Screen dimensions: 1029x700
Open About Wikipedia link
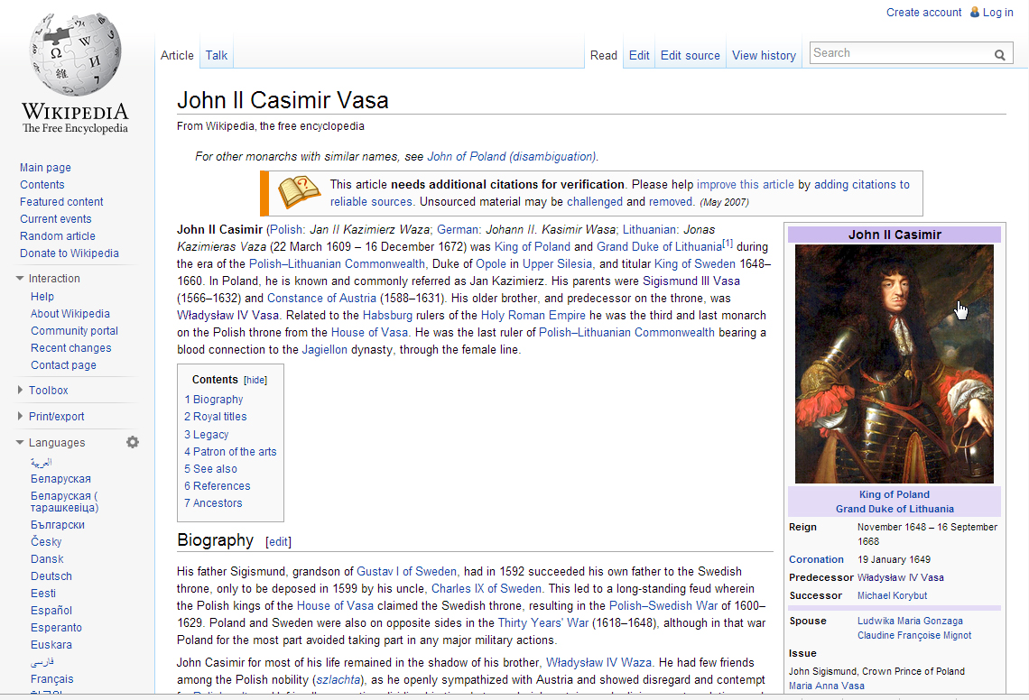pos(70,314)
